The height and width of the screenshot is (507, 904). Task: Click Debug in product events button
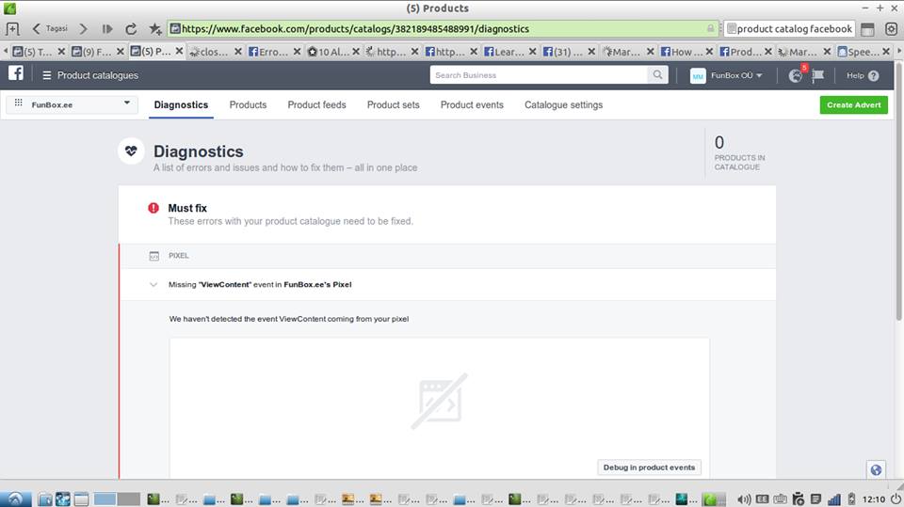(x=649, y=467)
